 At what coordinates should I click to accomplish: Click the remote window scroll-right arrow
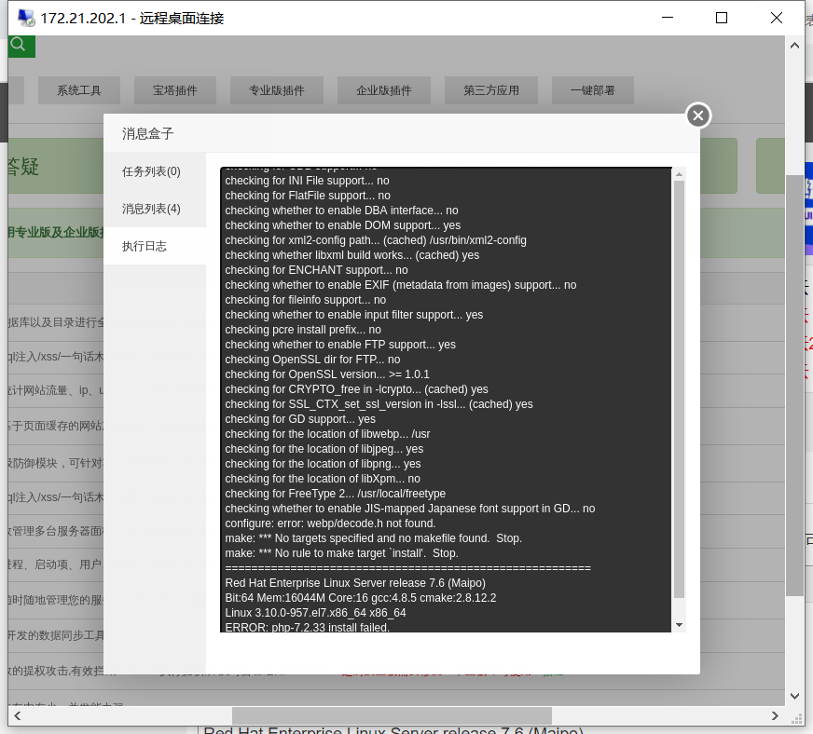775,716
